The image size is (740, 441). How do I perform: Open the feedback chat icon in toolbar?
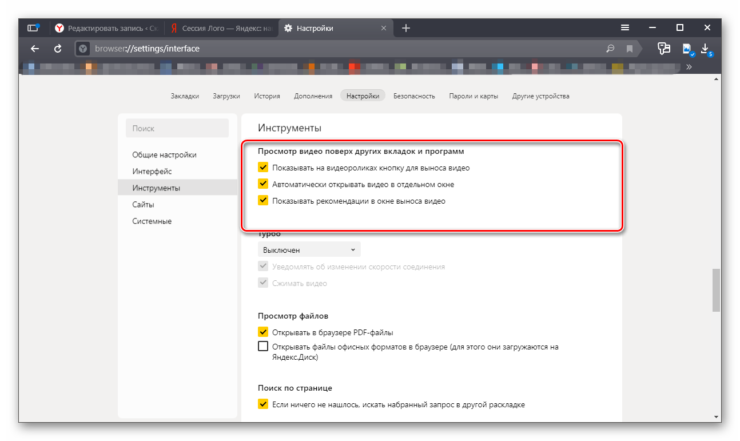tap(663, 49)
